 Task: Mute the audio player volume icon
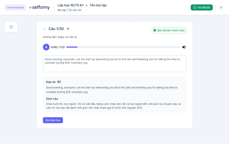(x=184, y=47)
